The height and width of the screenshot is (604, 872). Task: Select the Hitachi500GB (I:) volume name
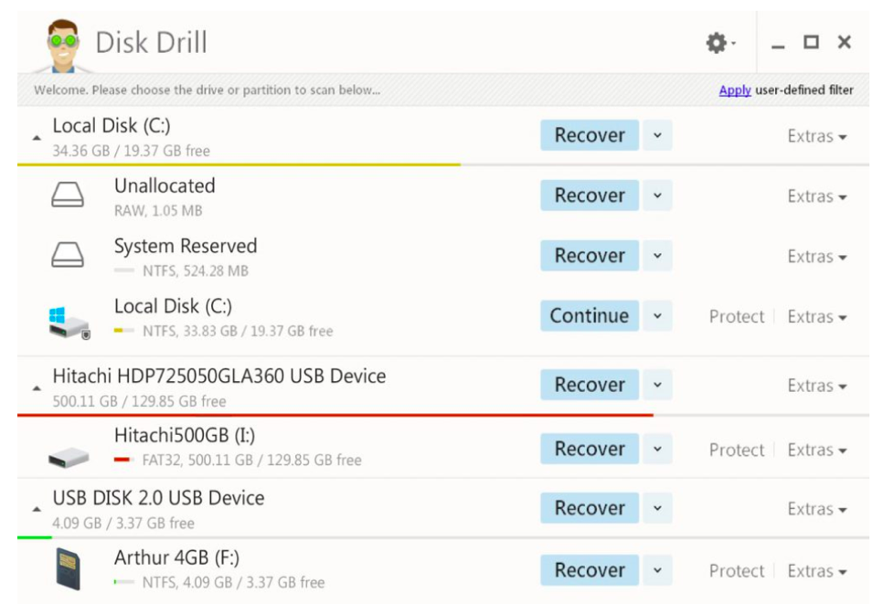pos(185,435)
